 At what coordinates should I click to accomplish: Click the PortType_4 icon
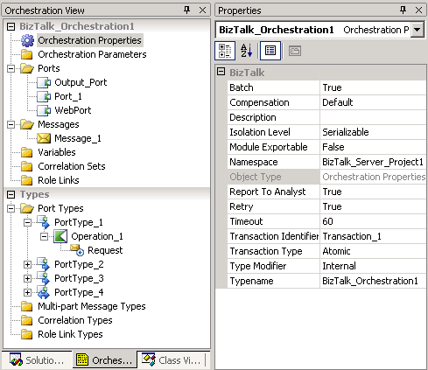44,292
